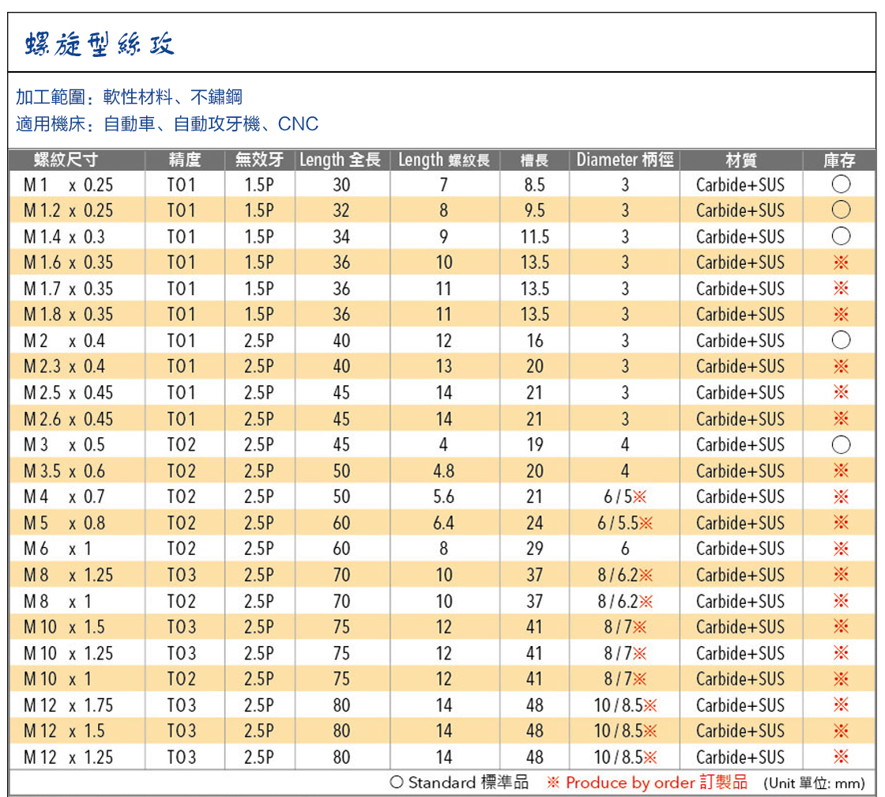The width and height of the screenshot is (885, 797).
Task: Click the 'Length 螺紋長' column header
Action: [x=444, y=160]
